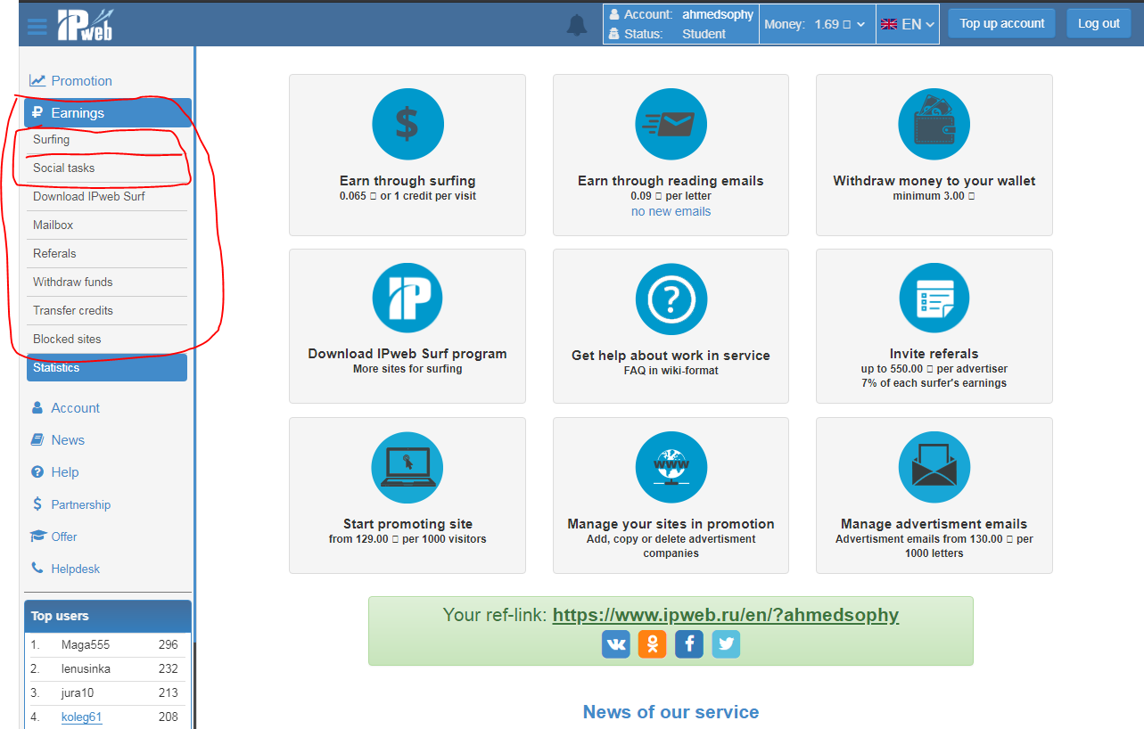1144x729 pixels.
Task: Click 'Download IPweb Surf program' title
Action: point(407,354)
